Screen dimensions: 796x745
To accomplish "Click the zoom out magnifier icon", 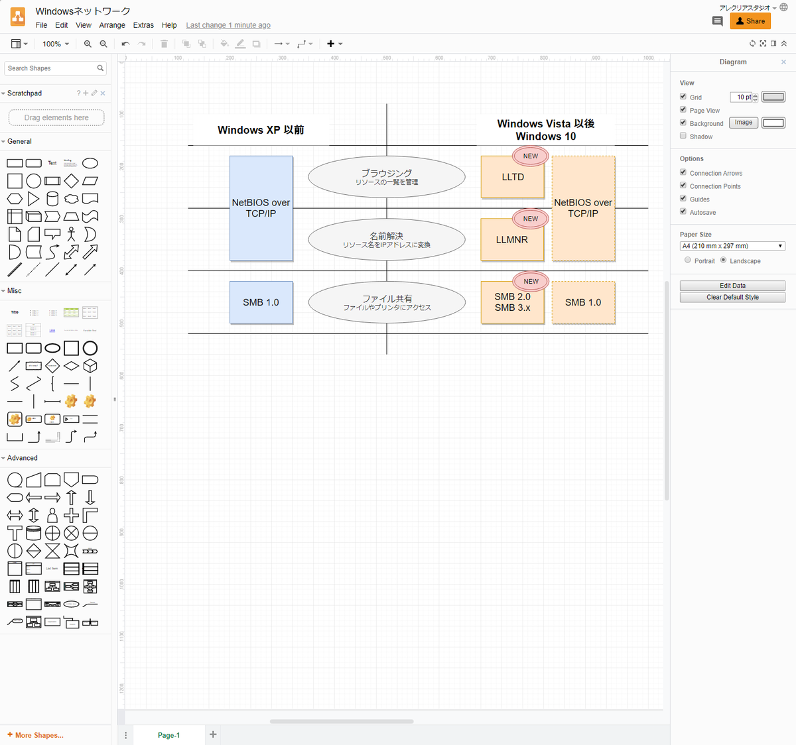I will (103, 44).
